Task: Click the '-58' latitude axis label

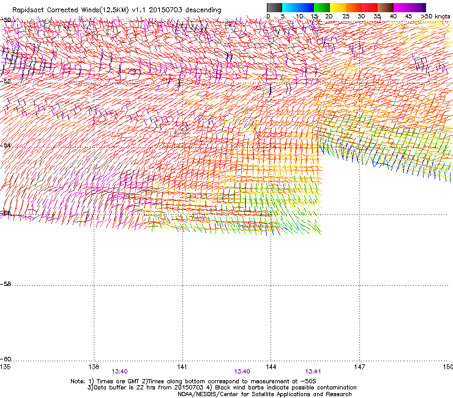Action: click(x=6, y=284)
